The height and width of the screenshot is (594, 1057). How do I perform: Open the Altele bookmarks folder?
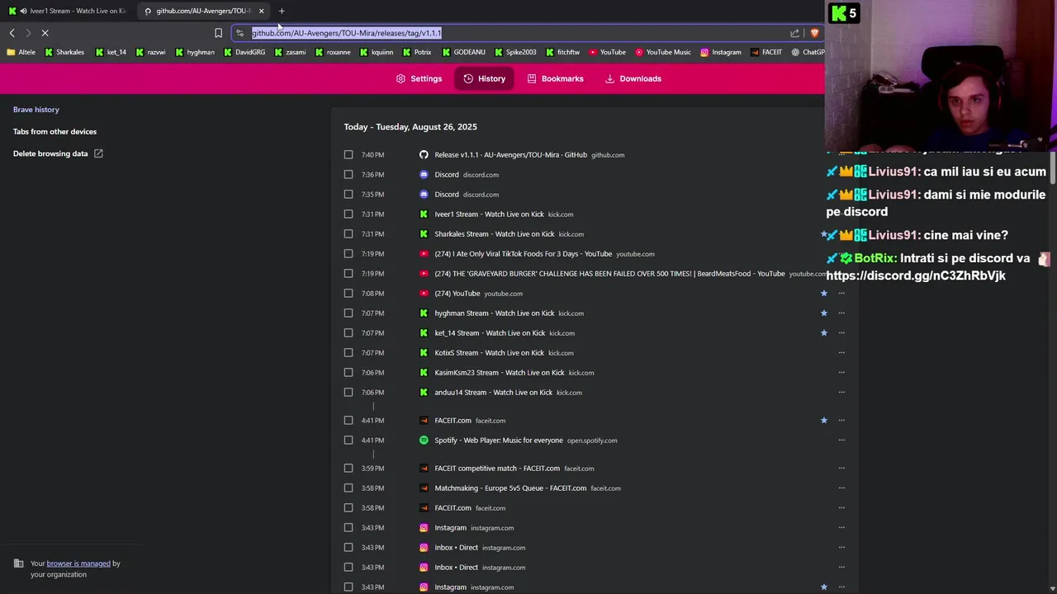click(x=21, y=52)
